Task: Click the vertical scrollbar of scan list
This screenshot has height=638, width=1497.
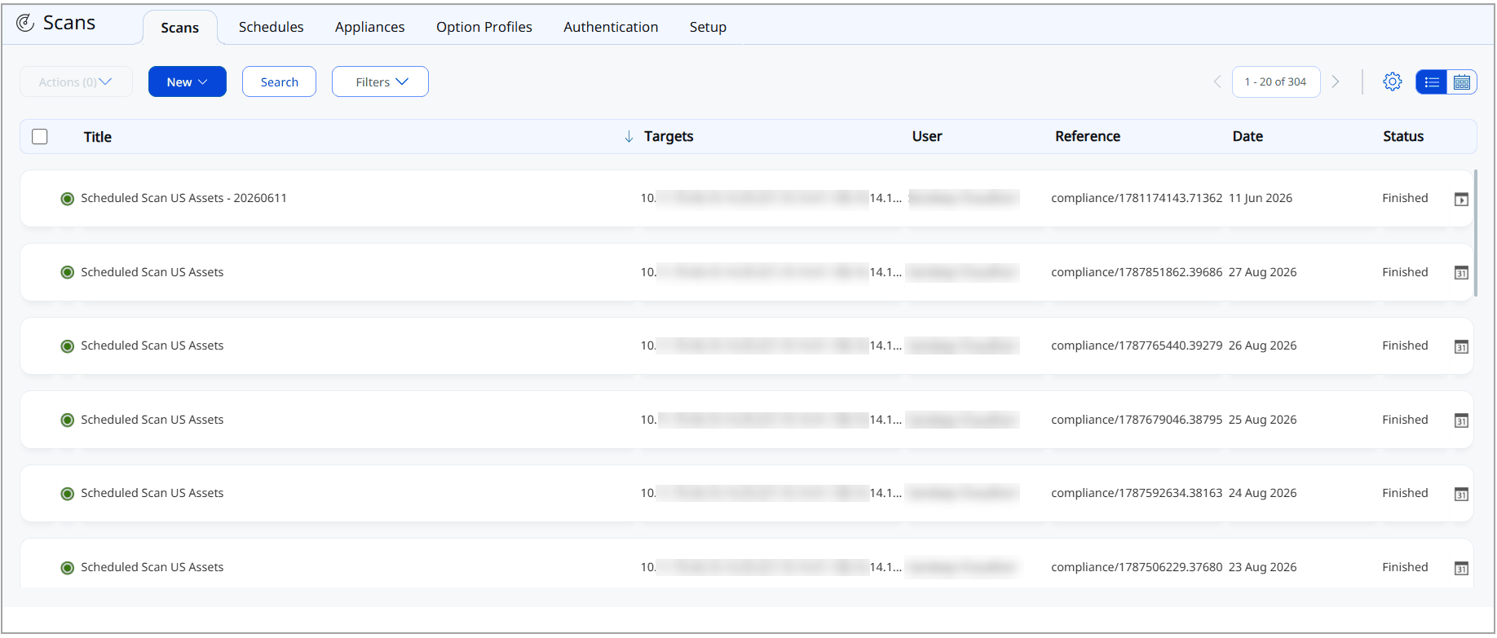Action: 1476,233
